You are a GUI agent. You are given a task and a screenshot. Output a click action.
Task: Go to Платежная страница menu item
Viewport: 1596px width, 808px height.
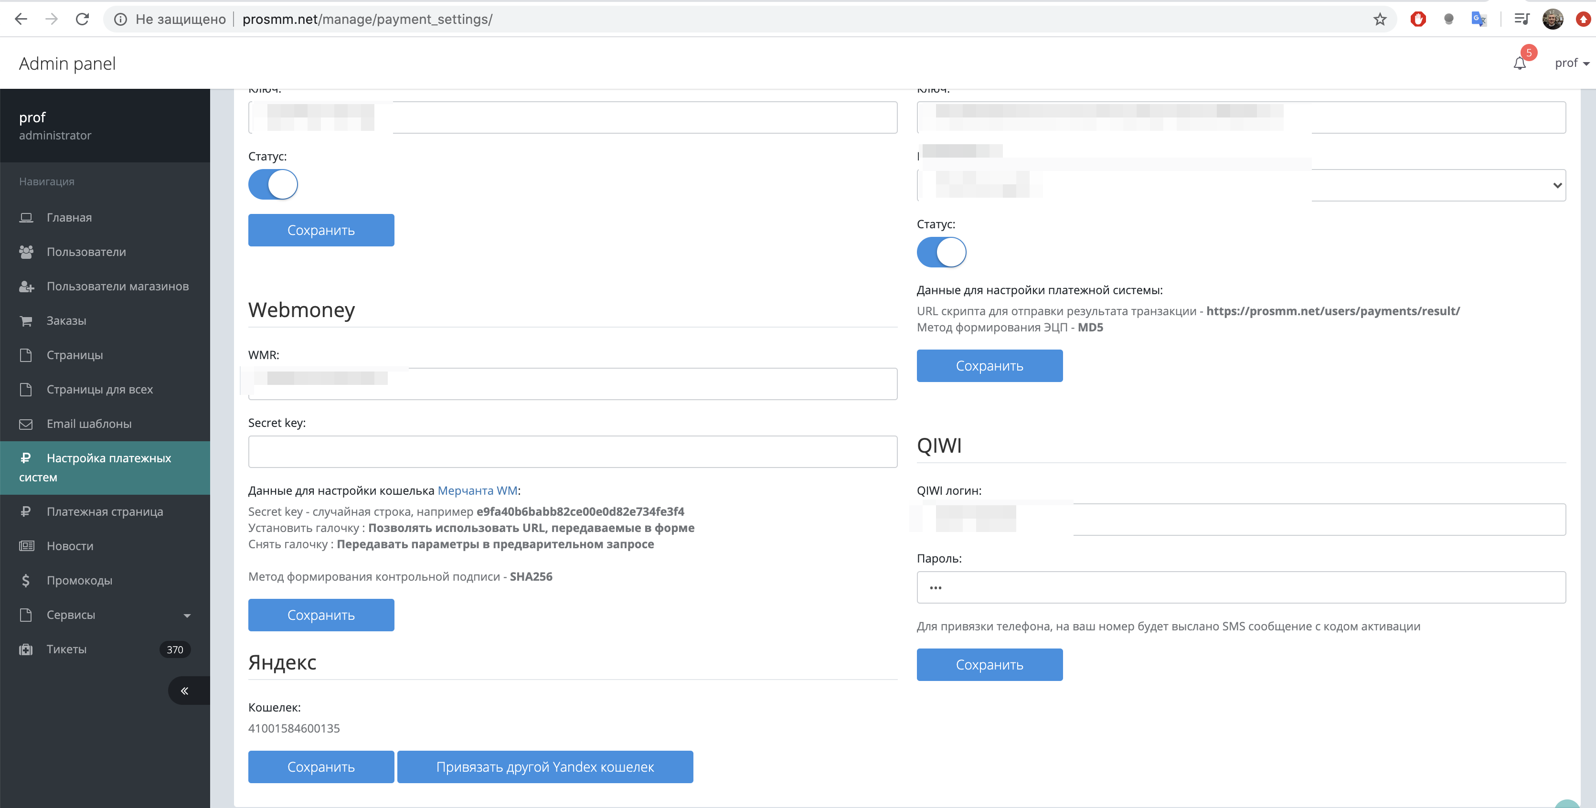tap(105, 512)
